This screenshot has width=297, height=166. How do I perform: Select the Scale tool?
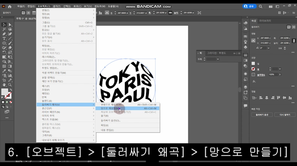(10, 52)
